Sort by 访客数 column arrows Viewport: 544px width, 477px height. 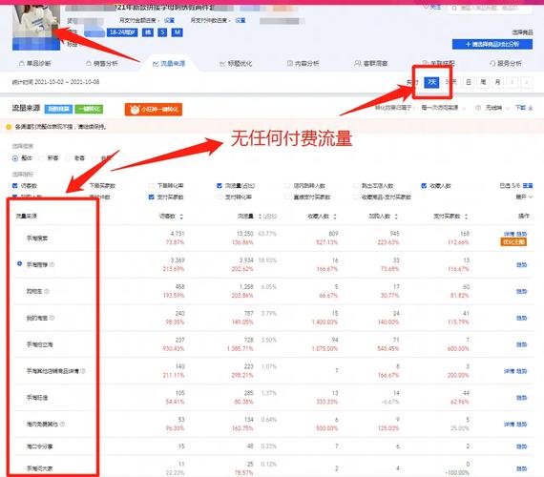point(181,217)
